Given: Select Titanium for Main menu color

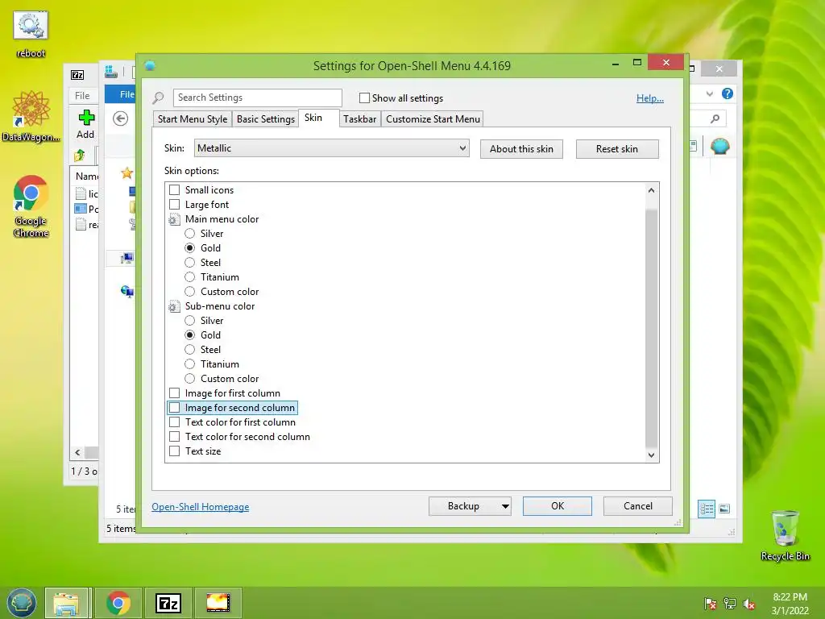Looking at the screenshot, I should 190,277.
